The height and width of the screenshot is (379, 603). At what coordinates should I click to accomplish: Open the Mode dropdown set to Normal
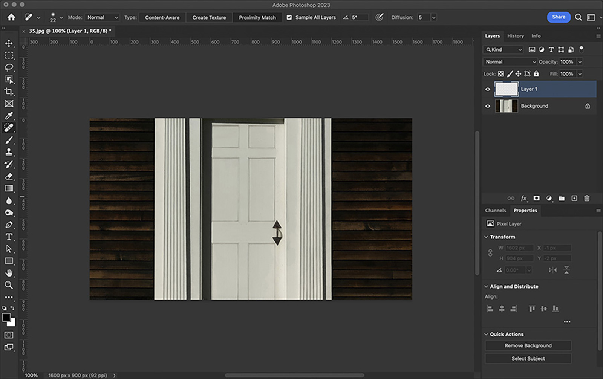102,17
